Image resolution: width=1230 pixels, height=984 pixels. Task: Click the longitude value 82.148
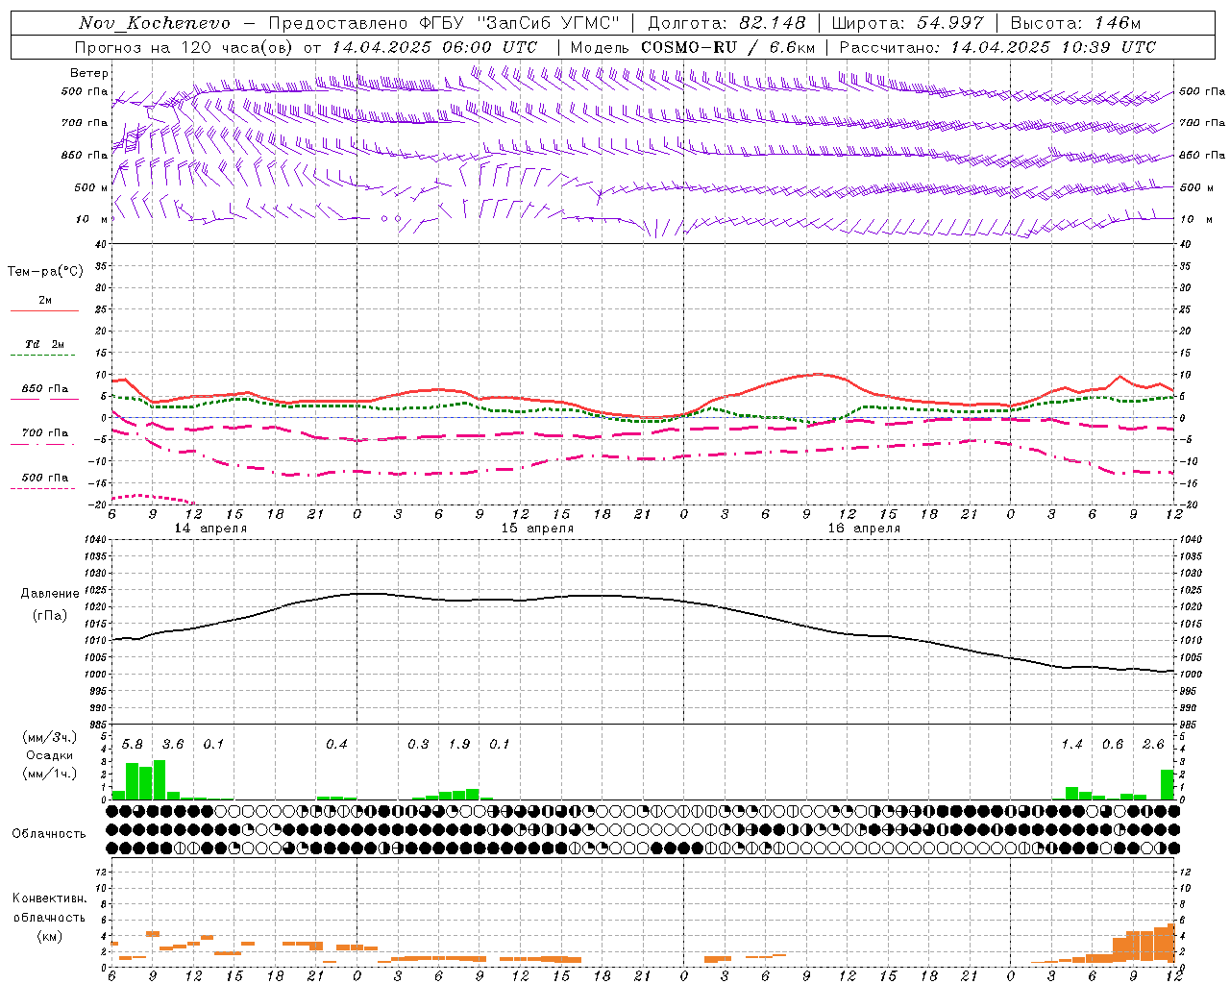coord(773,23)
